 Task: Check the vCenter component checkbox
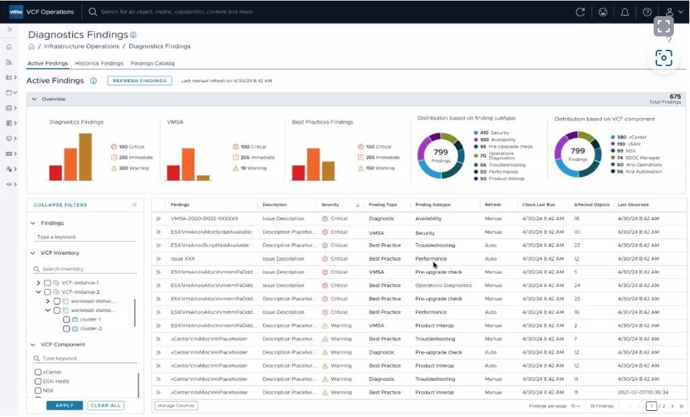point(38,372)
